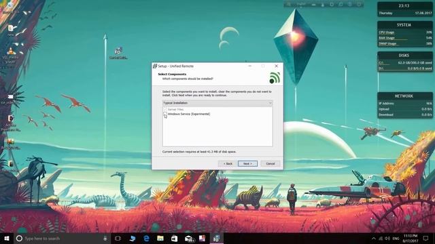Open the Action Center notifications

coord(426,238)
